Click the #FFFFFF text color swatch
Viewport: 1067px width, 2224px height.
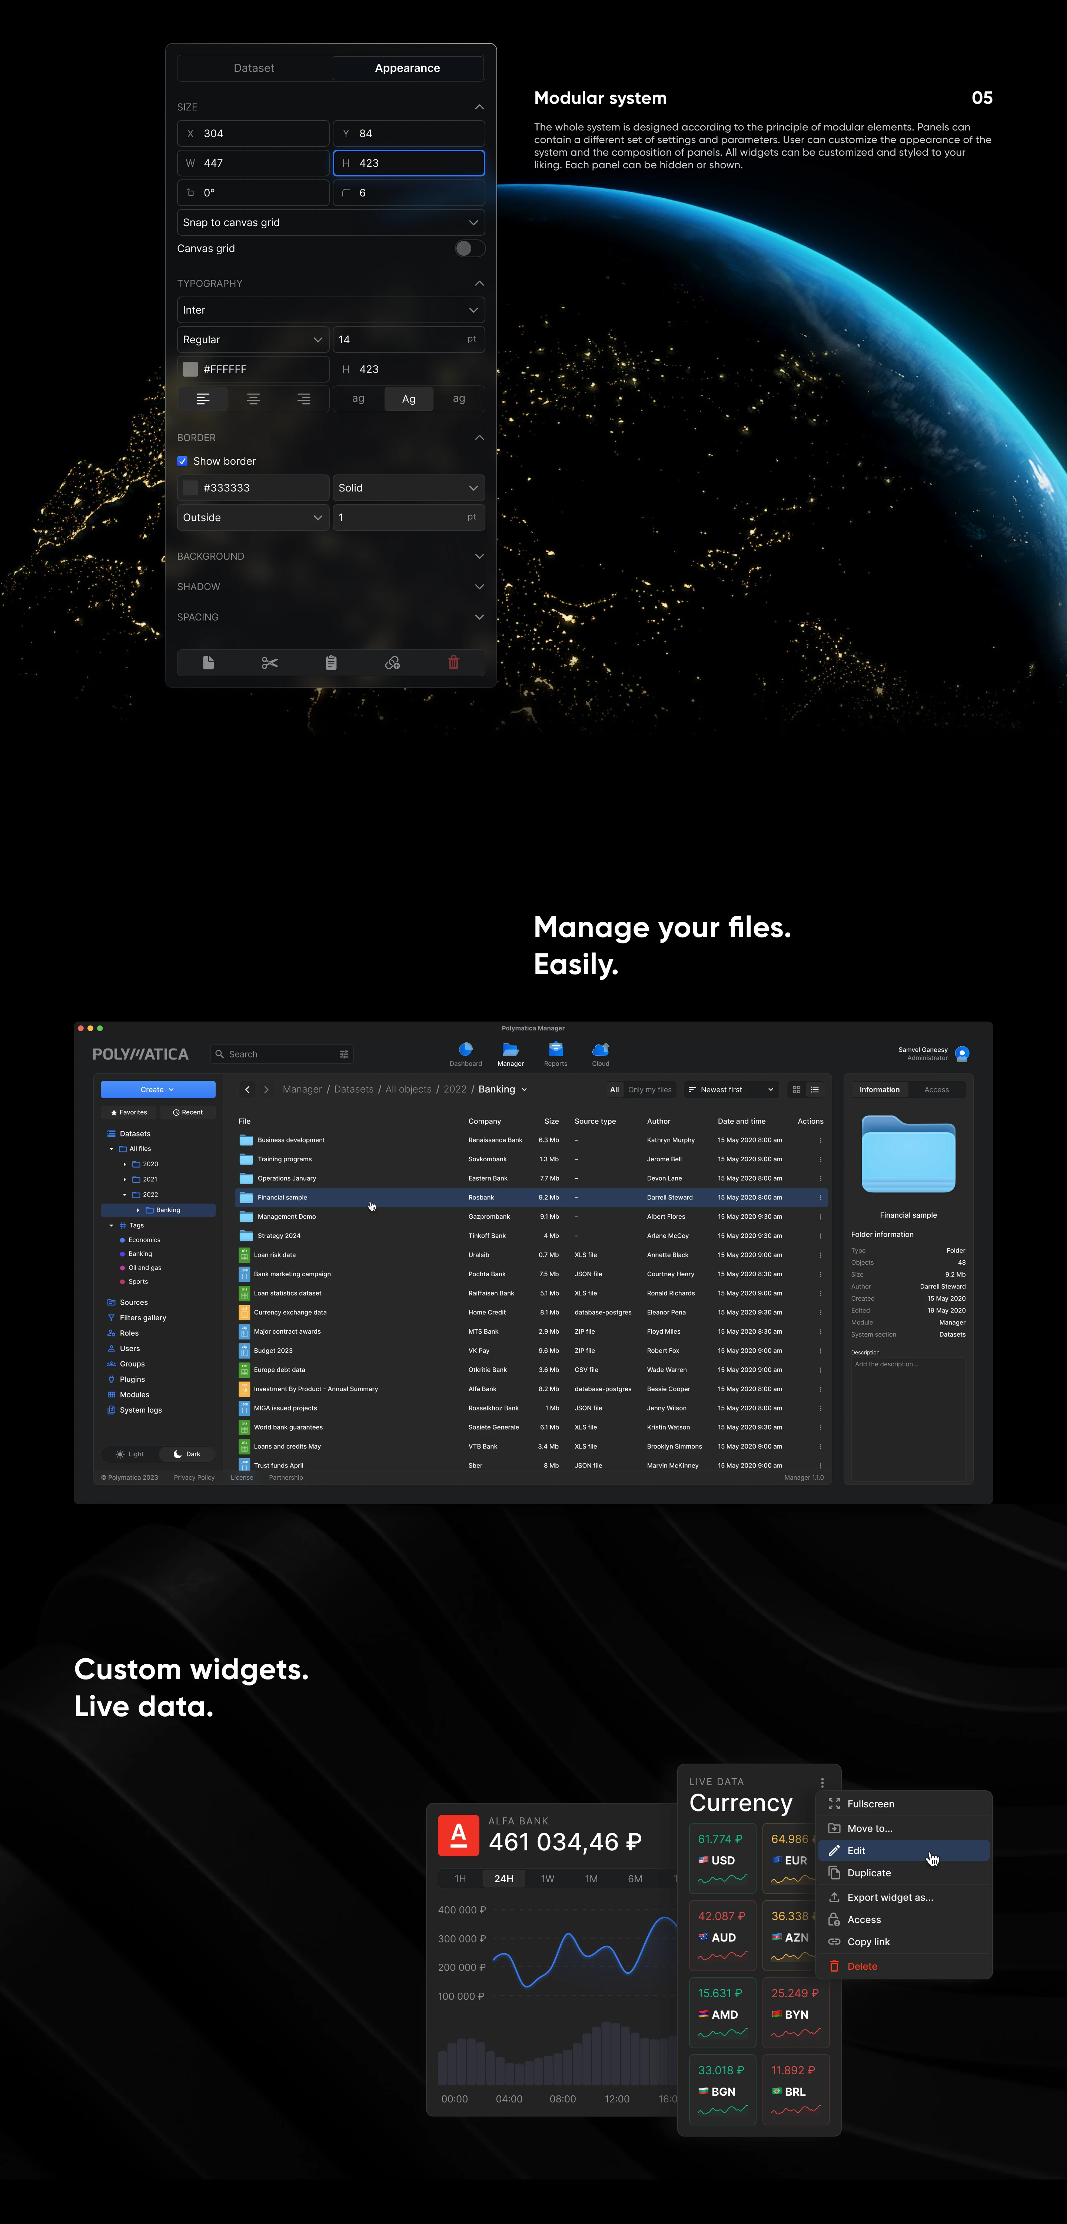click(x=191, y=369)
